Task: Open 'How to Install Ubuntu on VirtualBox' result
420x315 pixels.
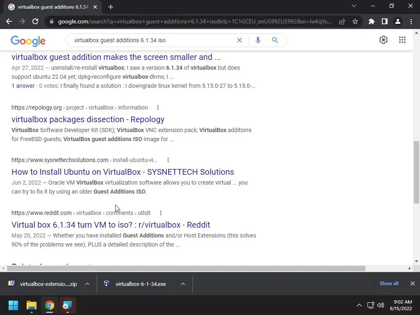Action: click(123, 172)
